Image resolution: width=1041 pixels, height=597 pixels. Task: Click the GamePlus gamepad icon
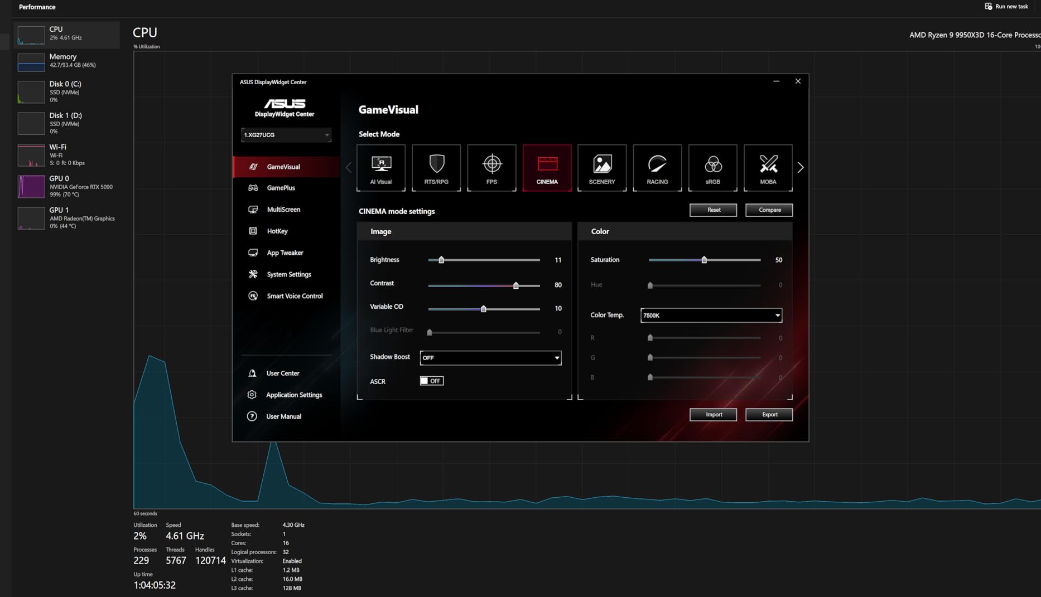click(x=253, y=188)
